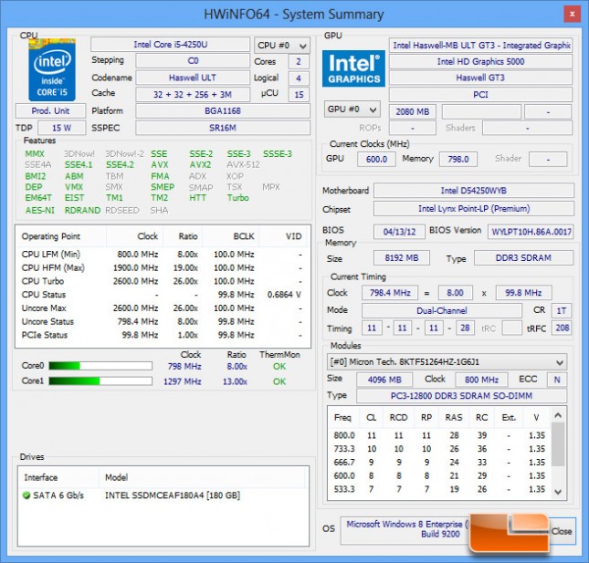Select the CPU HFM (Max) row

163,268
